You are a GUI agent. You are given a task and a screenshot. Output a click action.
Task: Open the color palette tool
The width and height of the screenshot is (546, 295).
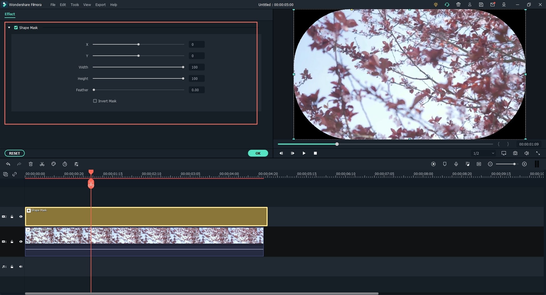pyautogui.click(x=53, y=164)
